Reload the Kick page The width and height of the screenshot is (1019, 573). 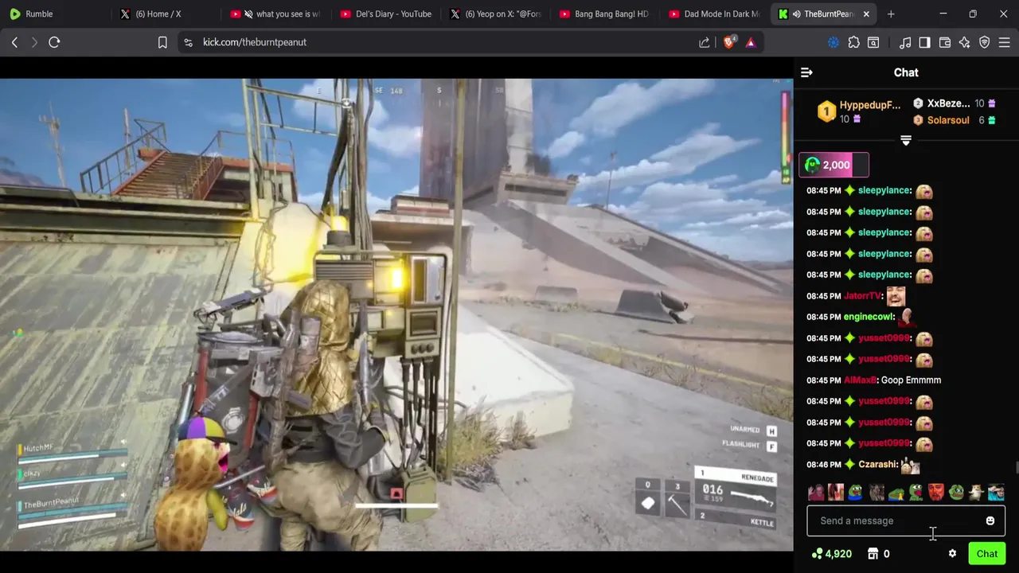coord(54,42)
